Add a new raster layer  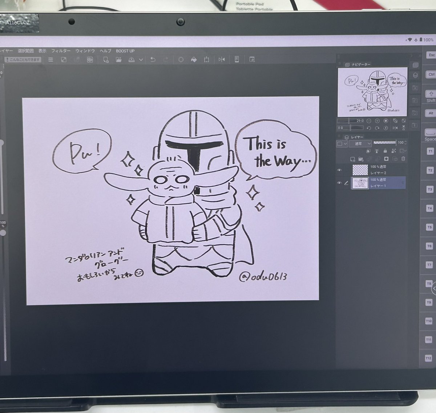point(353,159)
